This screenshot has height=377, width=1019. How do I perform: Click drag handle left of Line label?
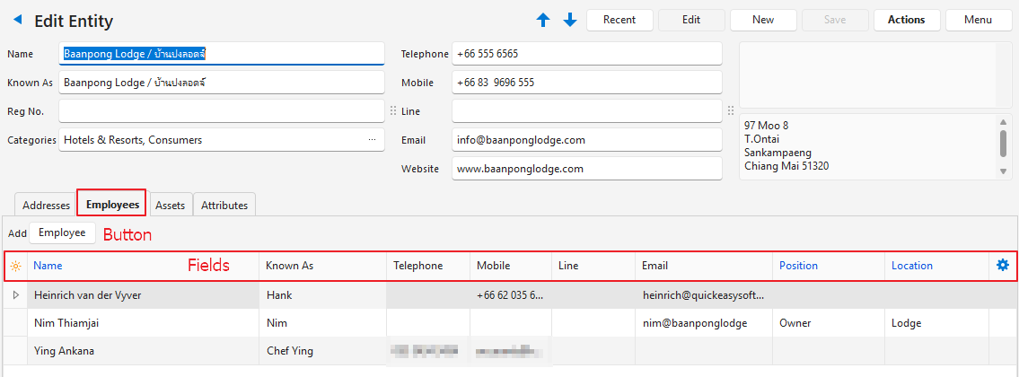(x=392, y=111)
